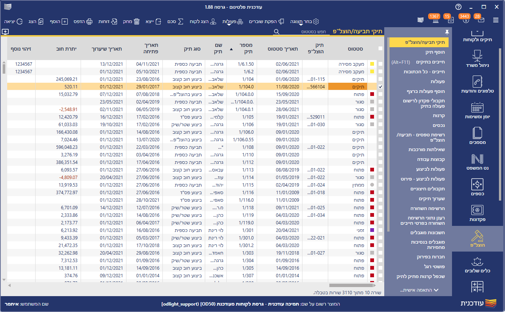This screenshot has height=312, width=505.
Task: Click the help question mark icon
Action: (x=458, y=7)
